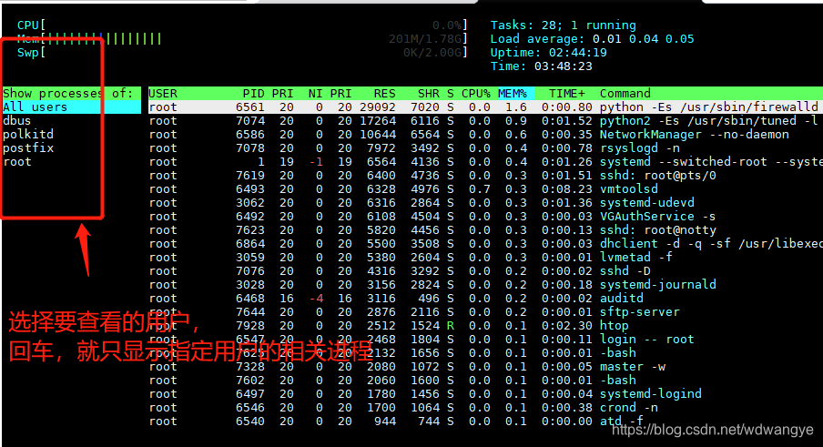Select the login -- root process
The width and height of the screenshot is (823, 447).
[x=485, y=339]
